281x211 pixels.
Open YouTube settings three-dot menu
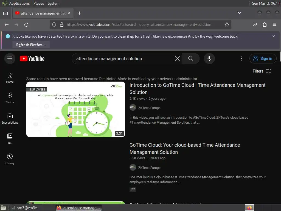pyautogui.click(x=242, y=59)
